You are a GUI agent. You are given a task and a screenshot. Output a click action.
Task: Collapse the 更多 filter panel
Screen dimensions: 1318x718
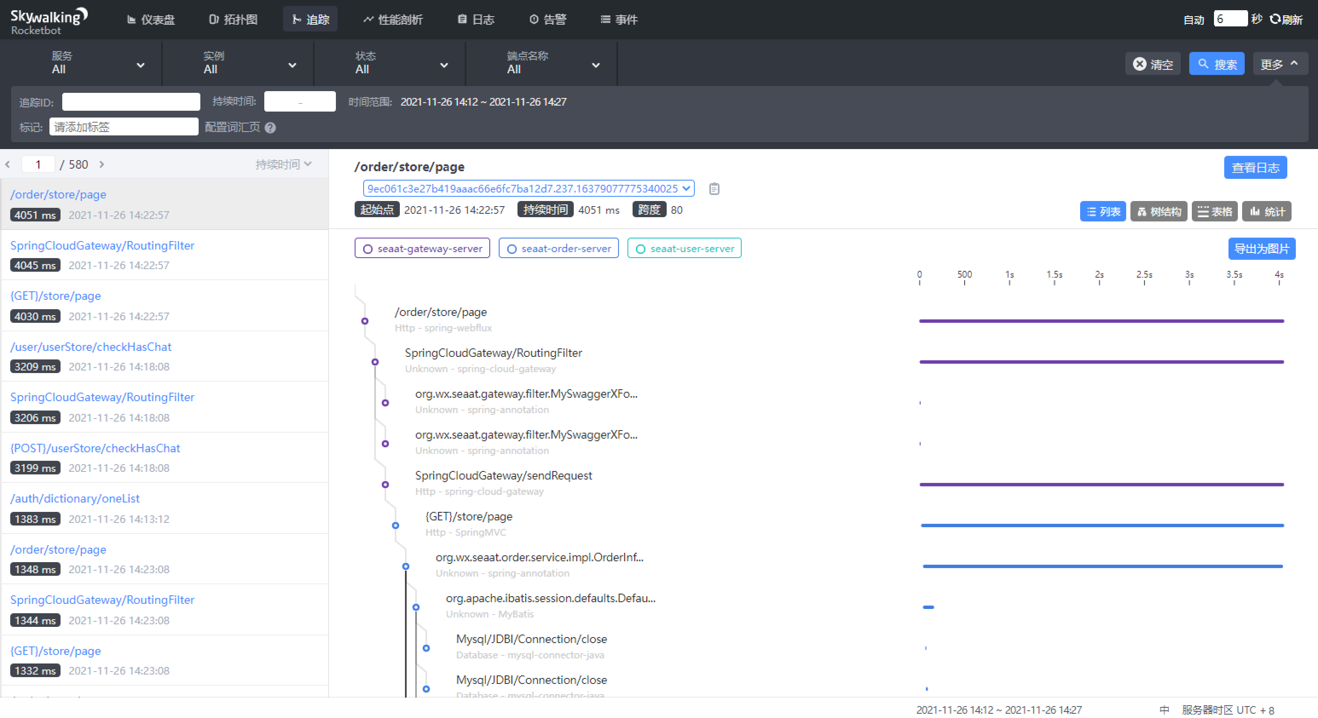[1280, 64]
